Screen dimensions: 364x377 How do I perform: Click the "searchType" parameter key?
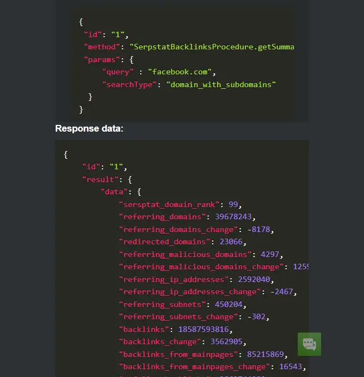[x=129, y=84]
